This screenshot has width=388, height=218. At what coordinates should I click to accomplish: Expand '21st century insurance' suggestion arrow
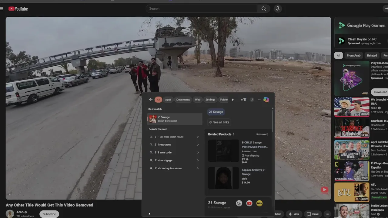[198, 168]
